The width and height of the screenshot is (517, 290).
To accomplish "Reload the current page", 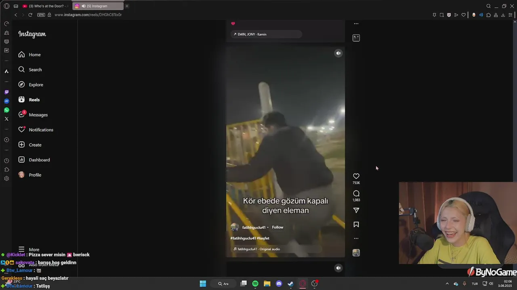I will [x=30, y=15].
